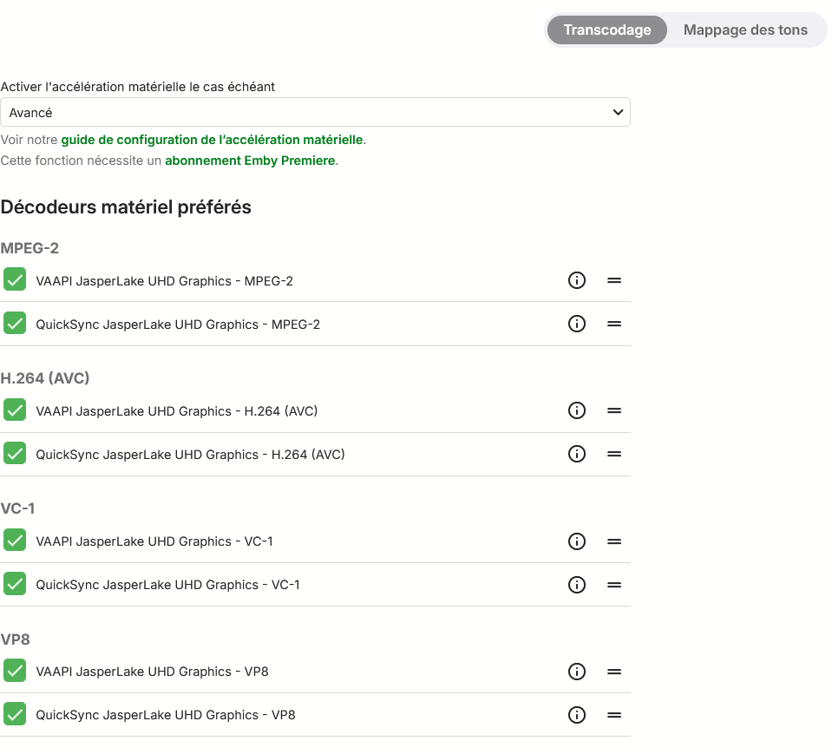
Task: Click info icon for VAAPI MPEG-2 decoder
Action: (x=576, y=280)
